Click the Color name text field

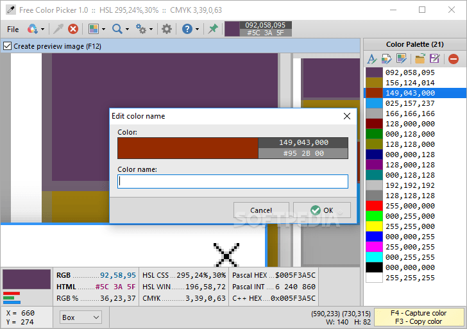(x=233, y=181)
